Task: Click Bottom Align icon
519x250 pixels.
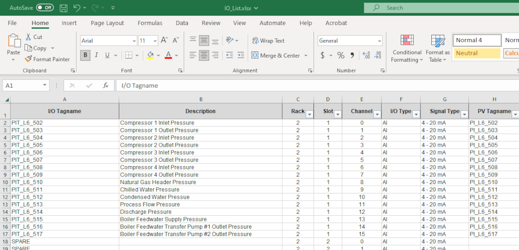Action: (x=215, y=40)
